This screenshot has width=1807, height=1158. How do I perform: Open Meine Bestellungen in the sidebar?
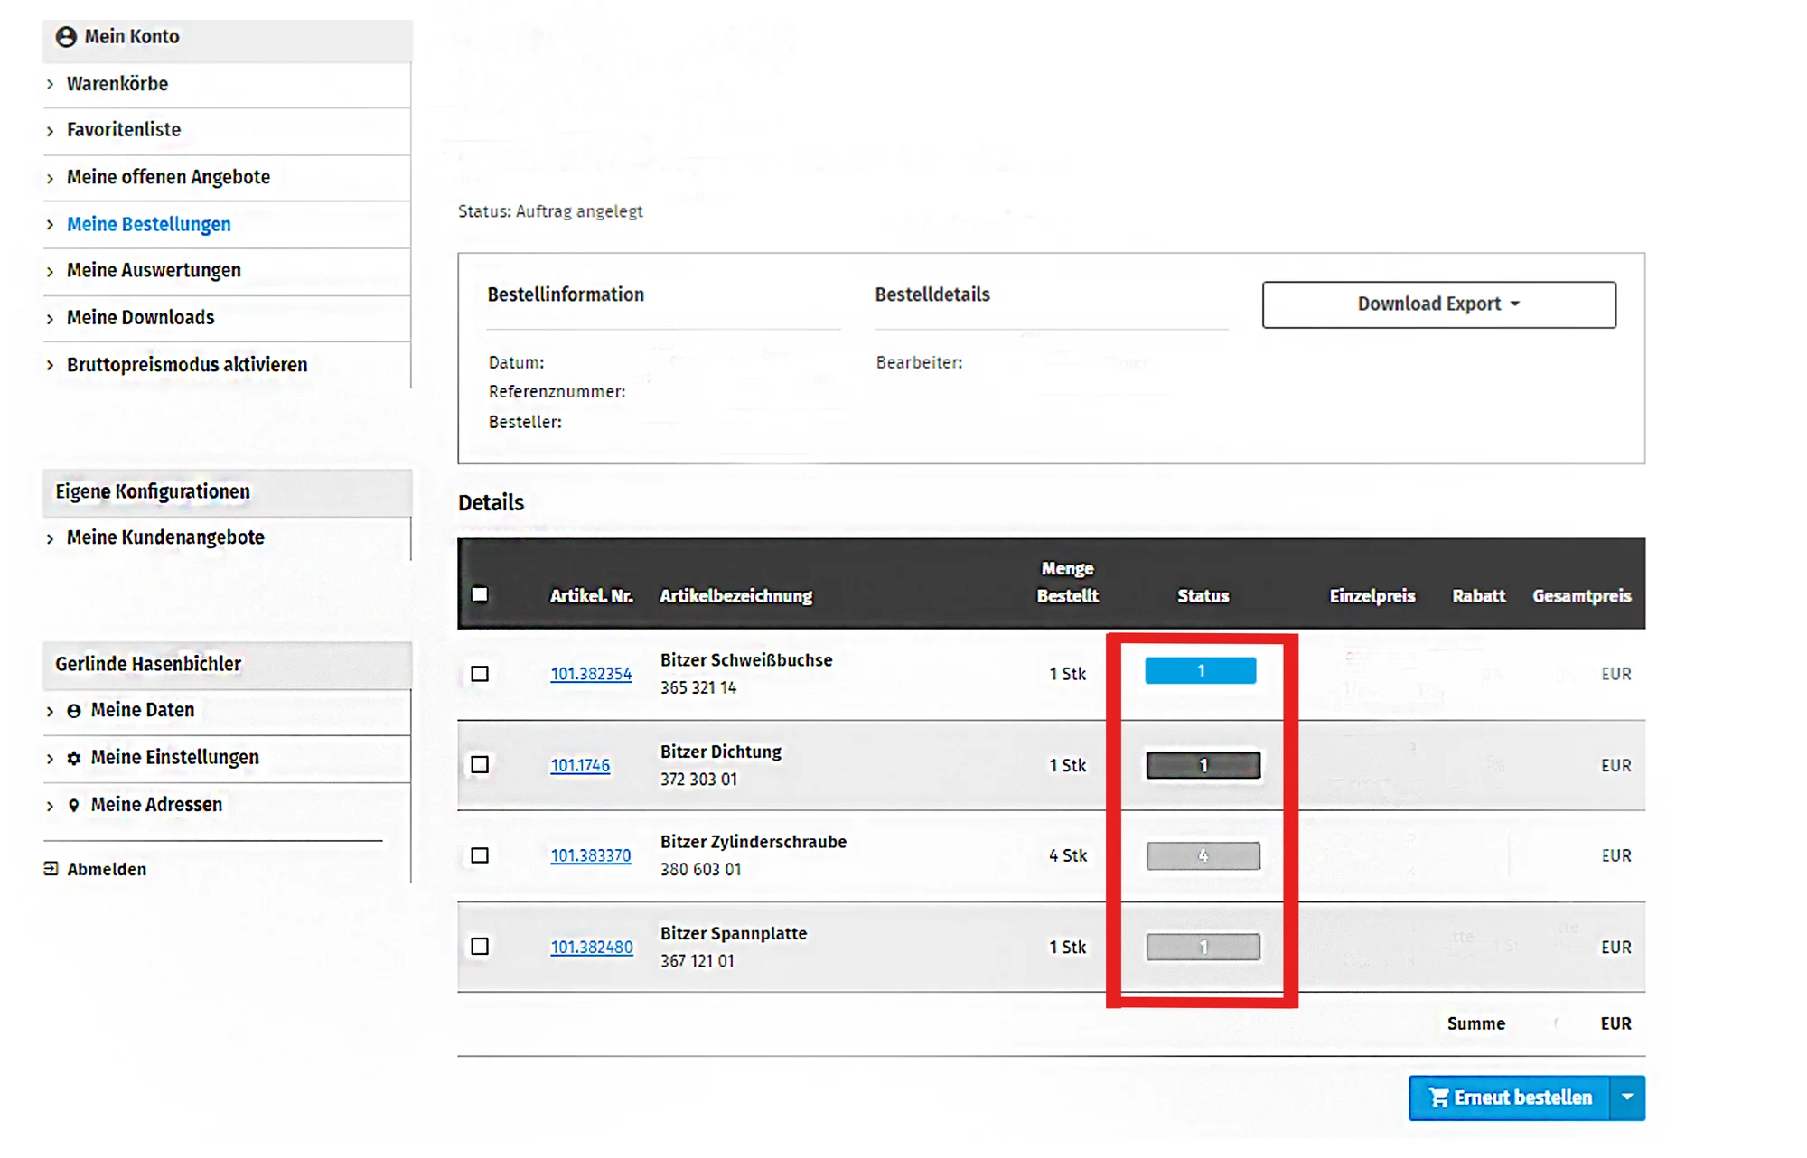(x=149, y=224)
